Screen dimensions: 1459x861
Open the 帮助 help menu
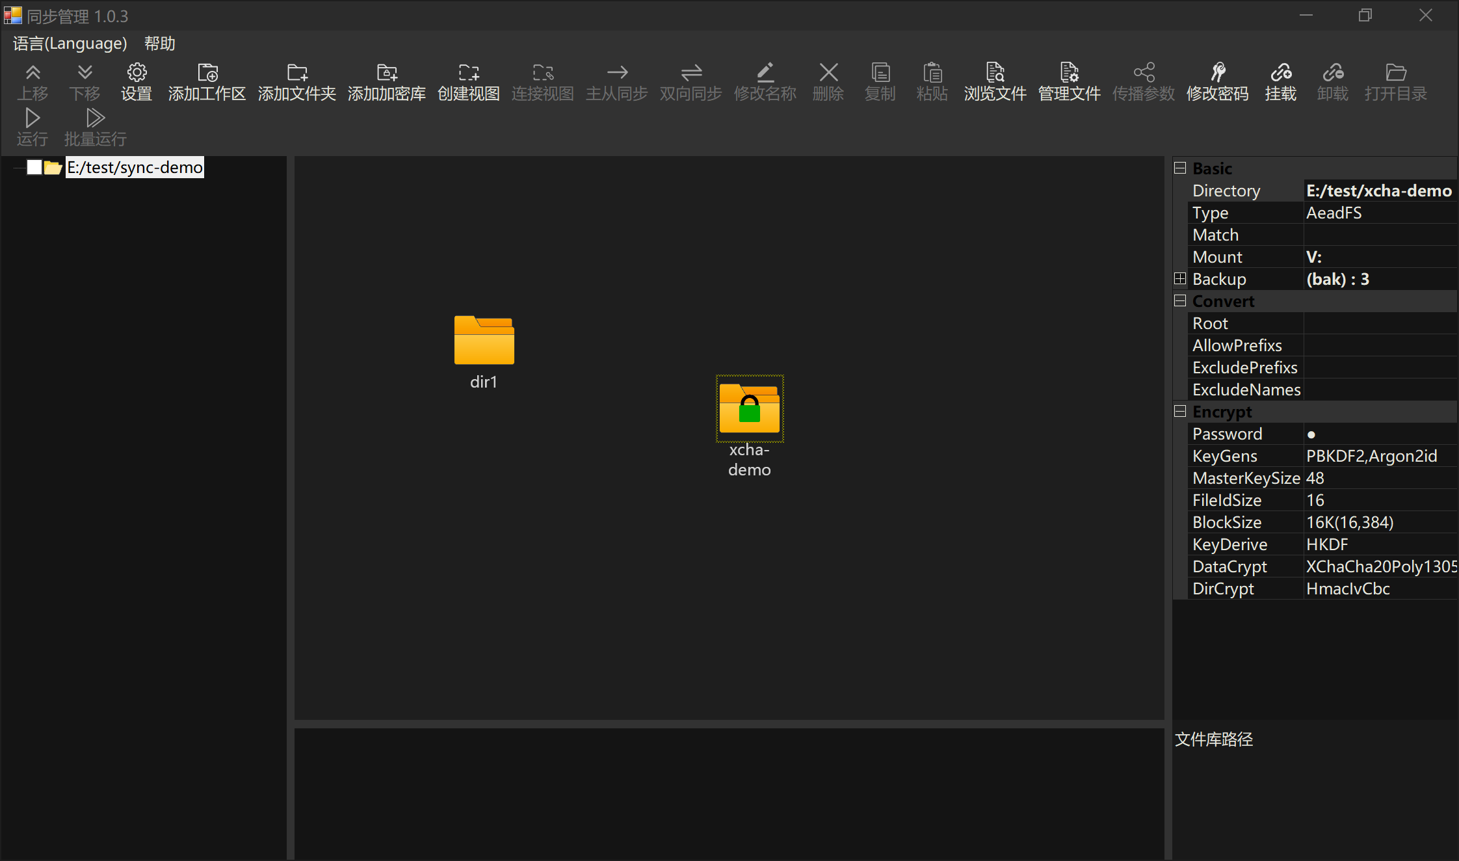point(159,44)
